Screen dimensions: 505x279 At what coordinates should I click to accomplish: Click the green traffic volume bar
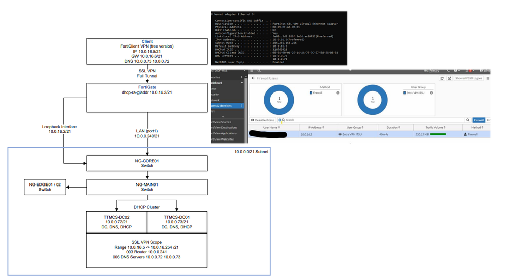point(438,134)
